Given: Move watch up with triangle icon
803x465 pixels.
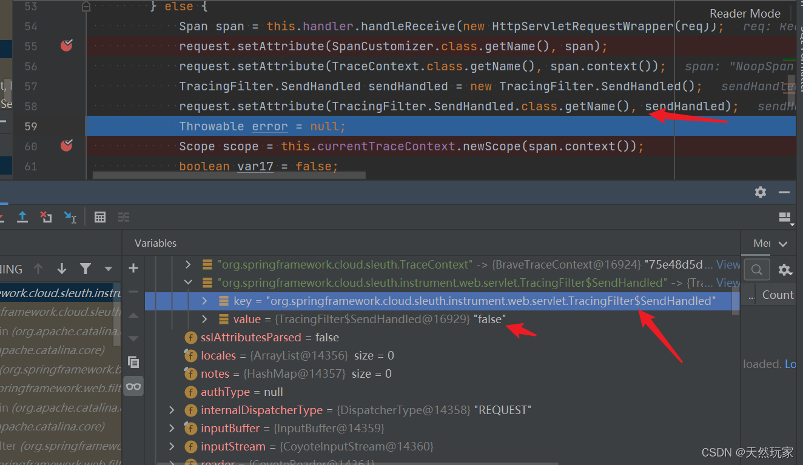Looking at the screenshot, I should (133, 315).
